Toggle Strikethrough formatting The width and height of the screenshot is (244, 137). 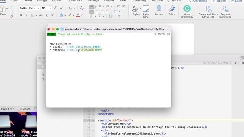tap(41, 15)
